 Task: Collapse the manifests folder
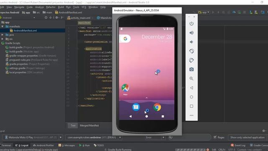point(3,26)
